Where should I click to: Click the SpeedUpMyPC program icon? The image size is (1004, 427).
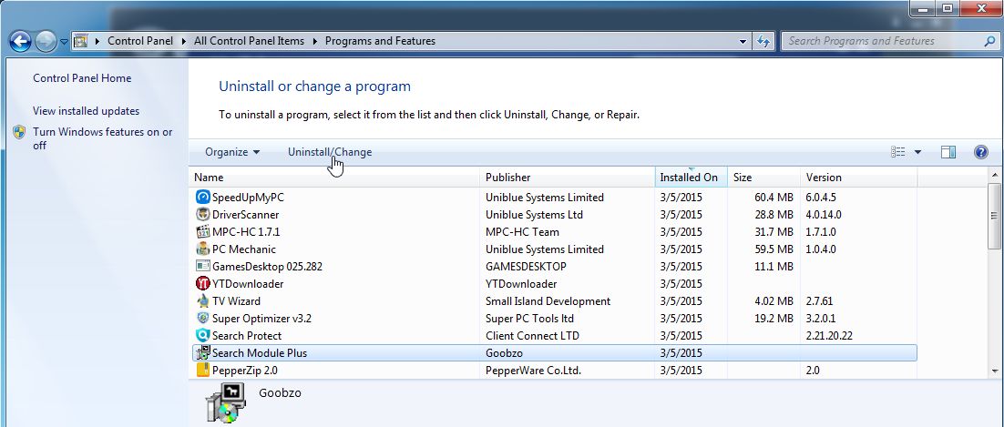click(x=202, y=198)
